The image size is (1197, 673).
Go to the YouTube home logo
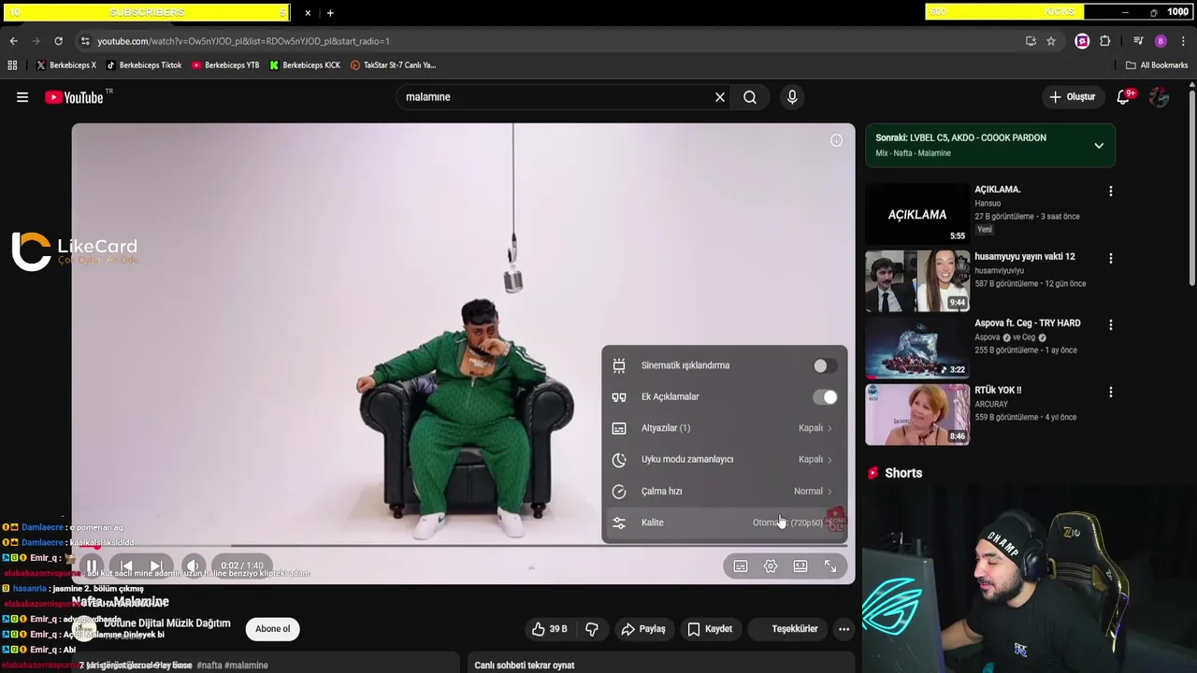pyautogui.click(x=74, y=97)
